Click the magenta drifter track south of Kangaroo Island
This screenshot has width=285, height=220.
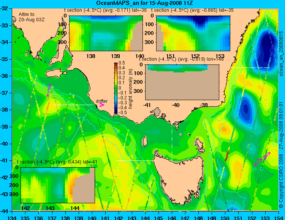[49, 90]
